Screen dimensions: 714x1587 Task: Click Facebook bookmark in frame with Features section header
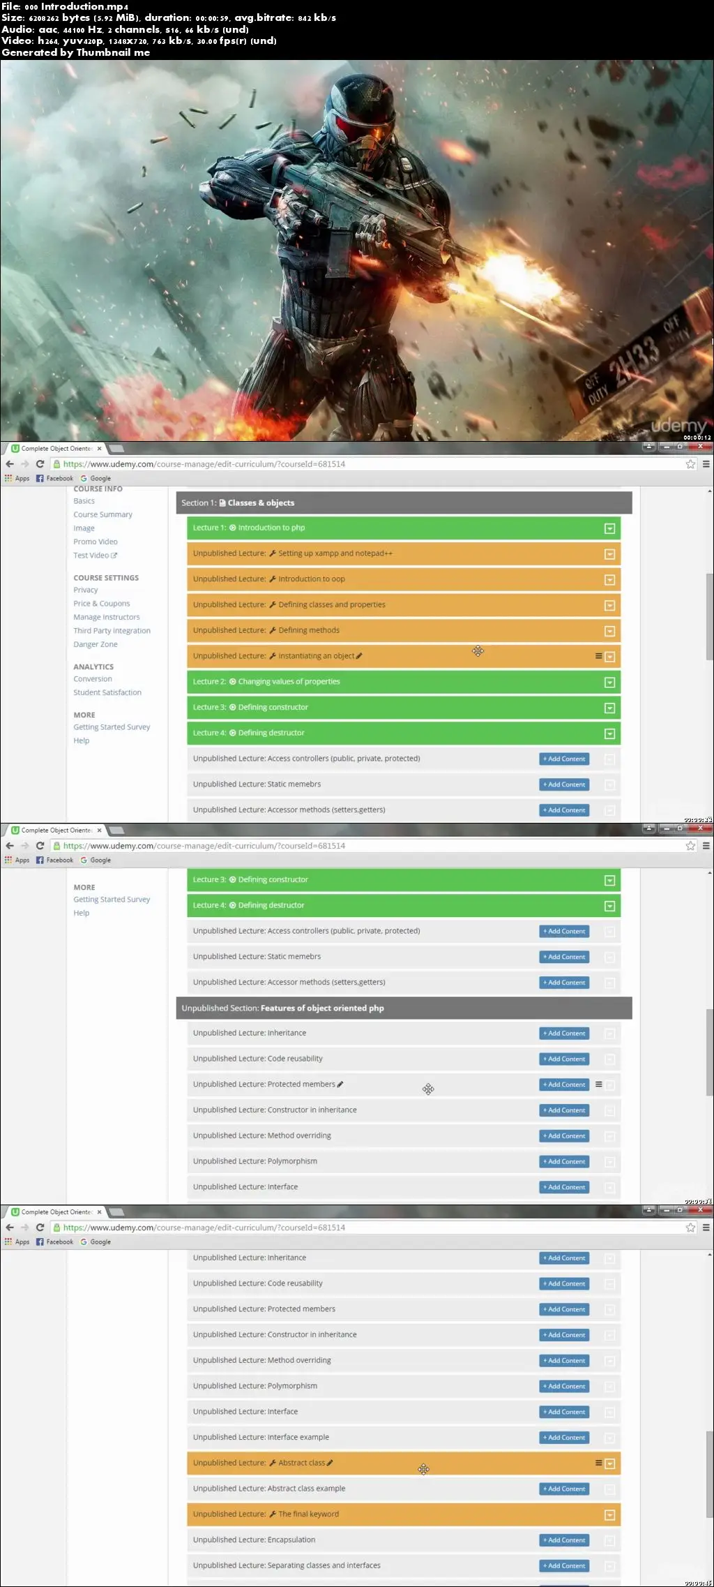pyautogui.click(x=54, y=860)
